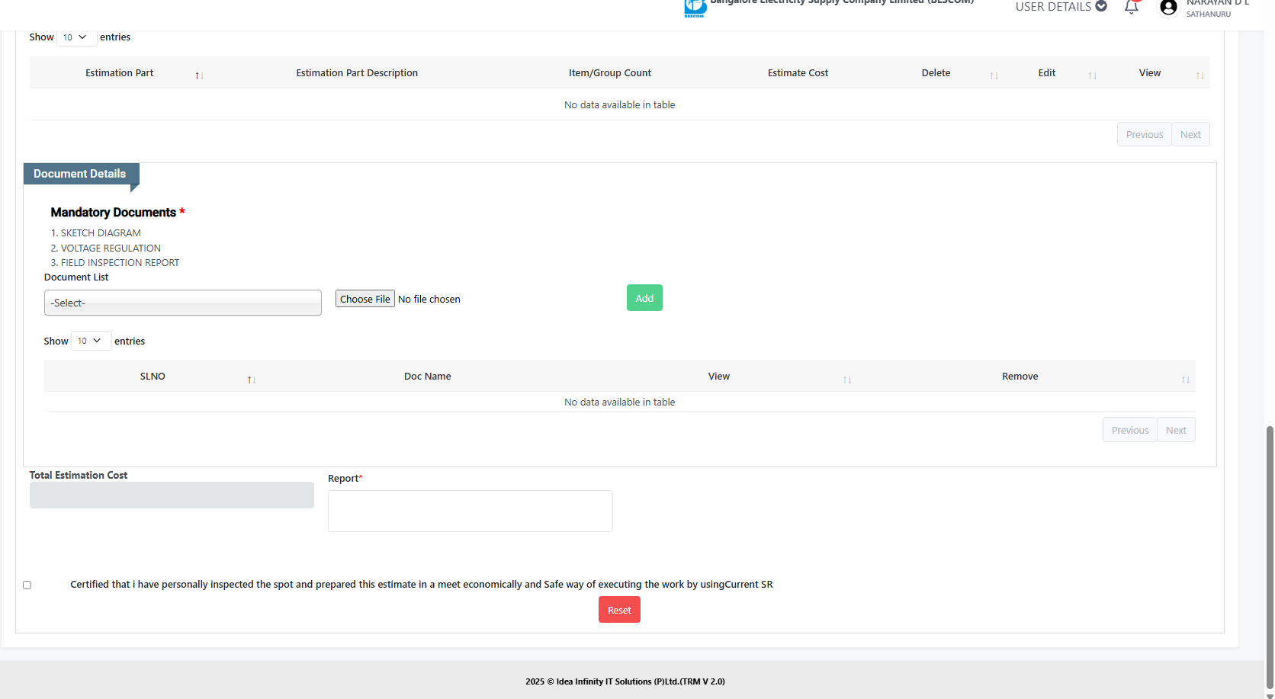This screenshot has height=699, width=1275.
Task: Click the SATHANURU user location text
Action: pyautogui.click(x=1209, y=14)
